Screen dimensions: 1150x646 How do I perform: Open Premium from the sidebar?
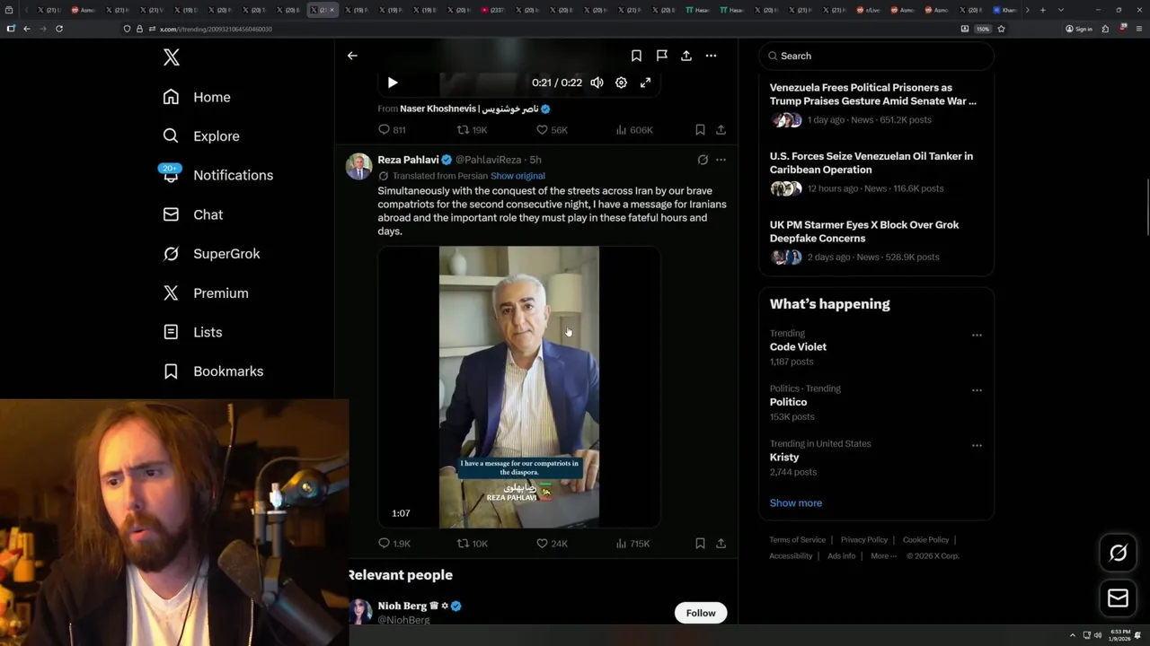[x=205, y=292]
